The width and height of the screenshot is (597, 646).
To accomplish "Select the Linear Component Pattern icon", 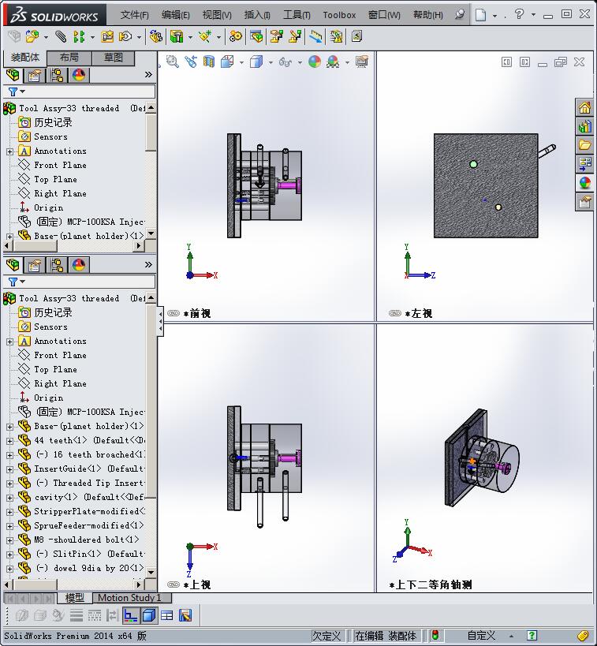I will click(78, 37).
